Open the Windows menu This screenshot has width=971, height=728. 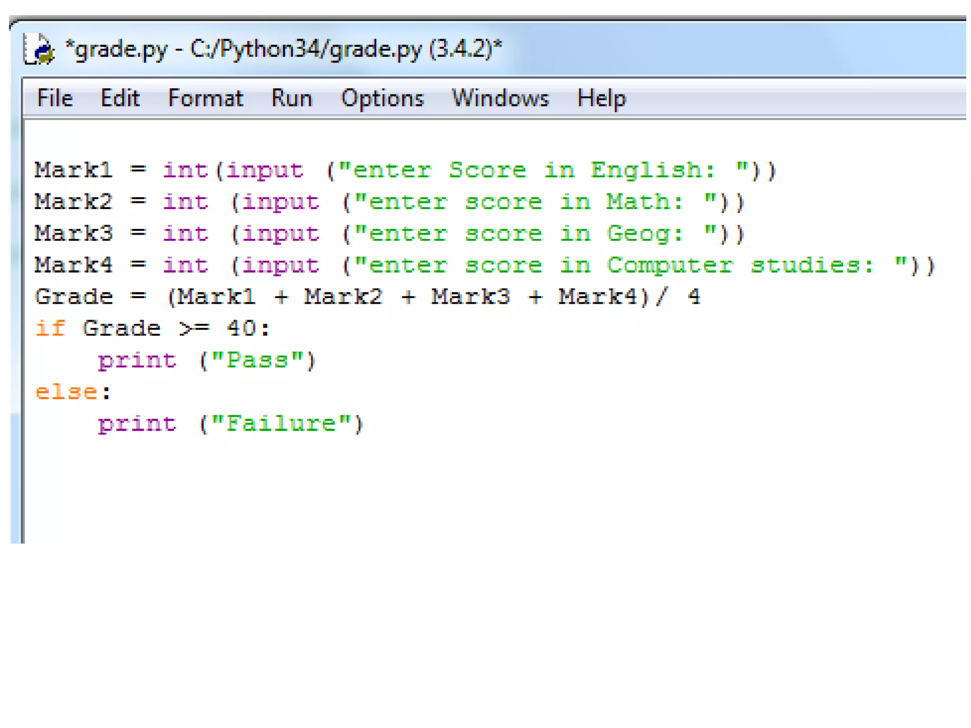coord(500,99)
